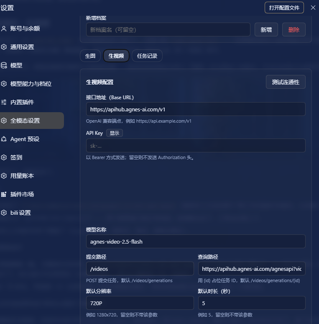
Task: Click the 查询路径 input field
Action: (x=252, y=269)
